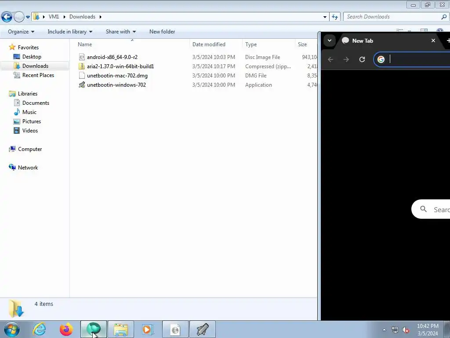Click the network tray icon
450x338 pixels.
coord(395,330)
